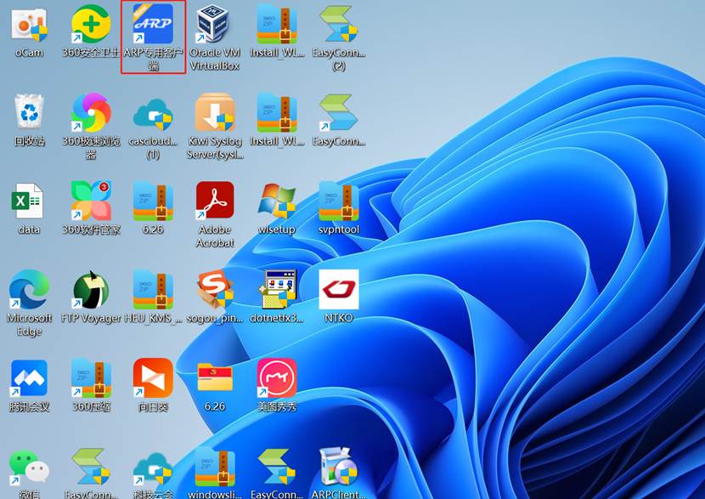Viewport: 705px width, 499px height.
Task: Select the FTP Voyager shortcut
Action: click(91, 291)
